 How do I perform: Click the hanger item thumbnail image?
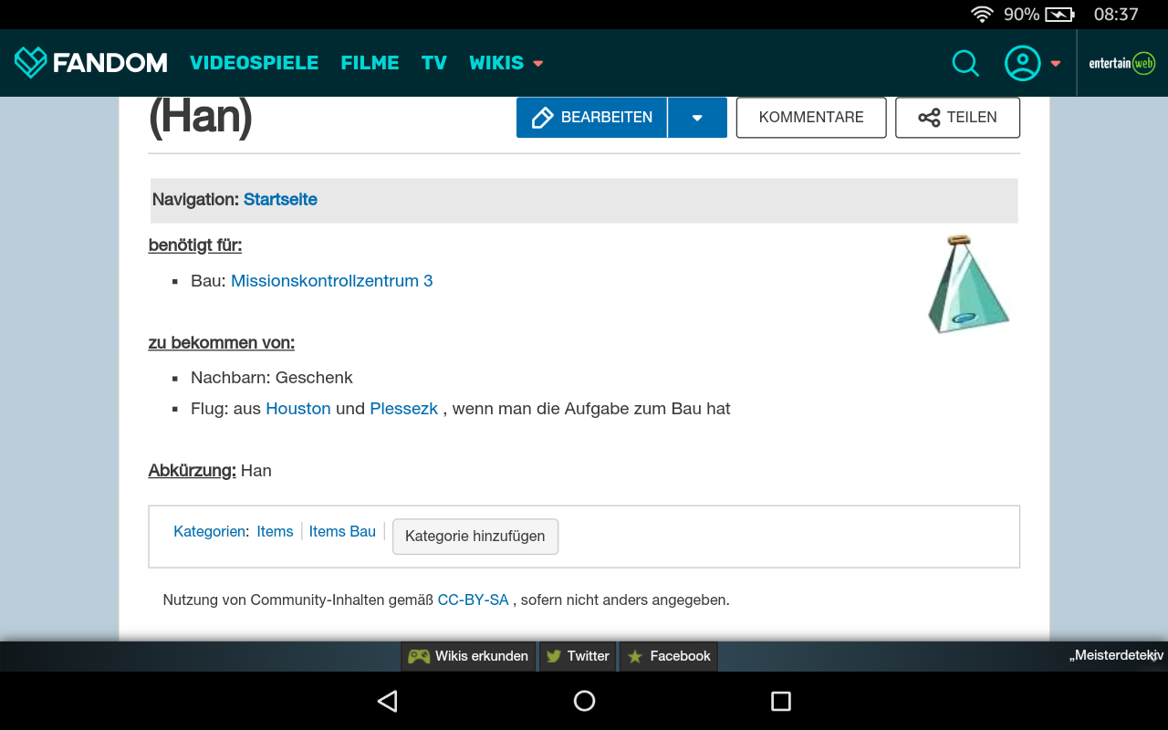967,285
